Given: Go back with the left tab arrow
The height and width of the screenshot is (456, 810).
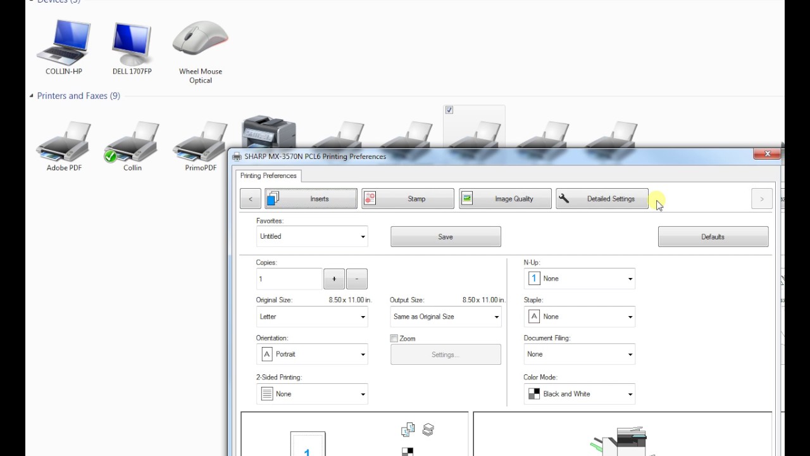Looking at the screenshot, I should tap(251, 199).
